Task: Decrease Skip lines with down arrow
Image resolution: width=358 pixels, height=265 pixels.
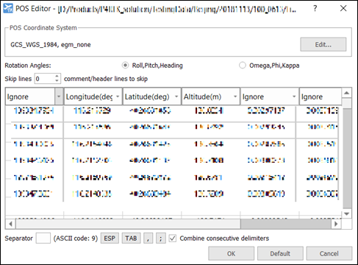Action: (57, 81)
